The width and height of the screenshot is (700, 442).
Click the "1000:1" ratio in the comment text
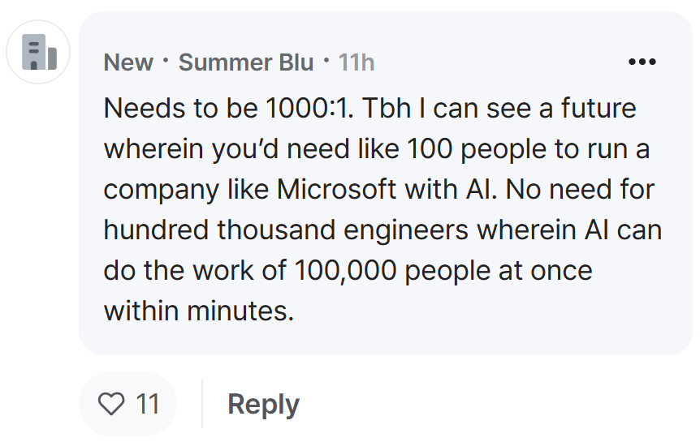[307, 109]
